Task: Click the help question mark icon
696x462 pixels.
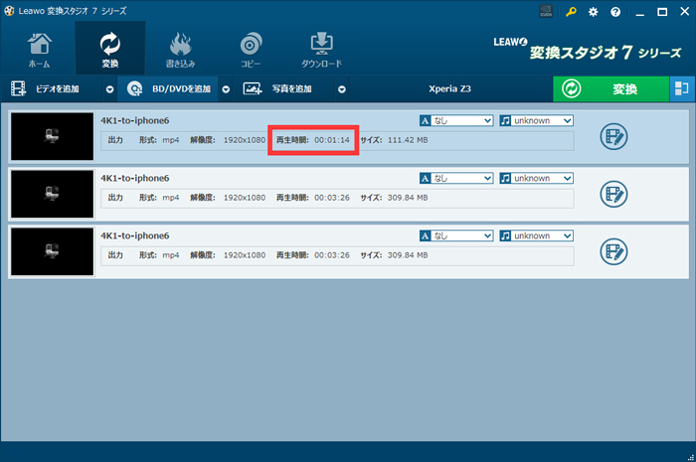Action: [x=616, y=12]
